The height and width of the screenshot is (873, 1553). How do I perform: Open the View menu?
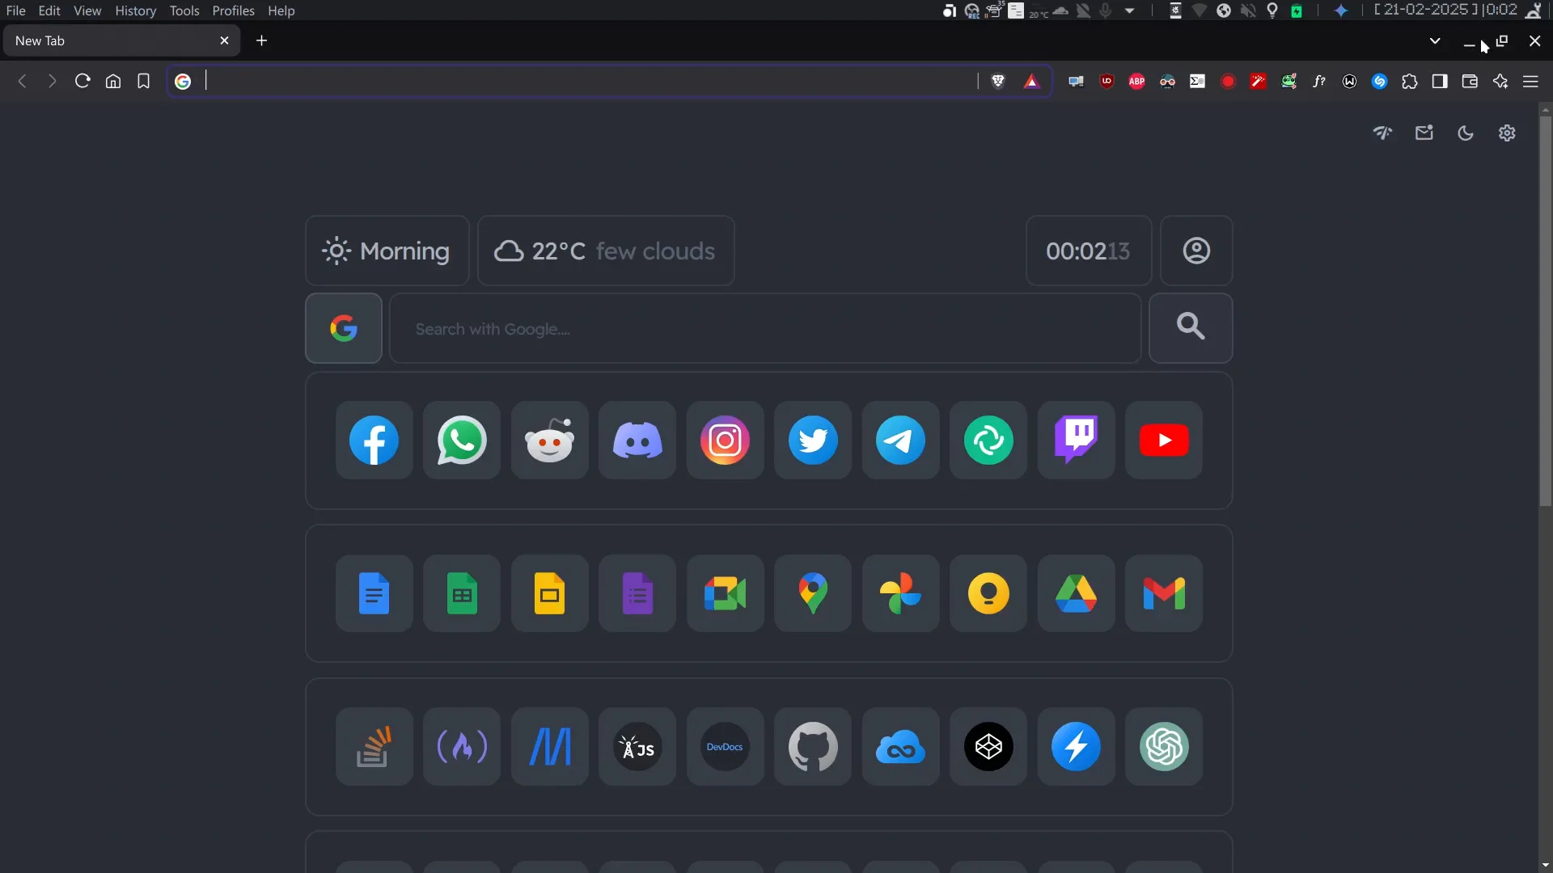[87, 11]
